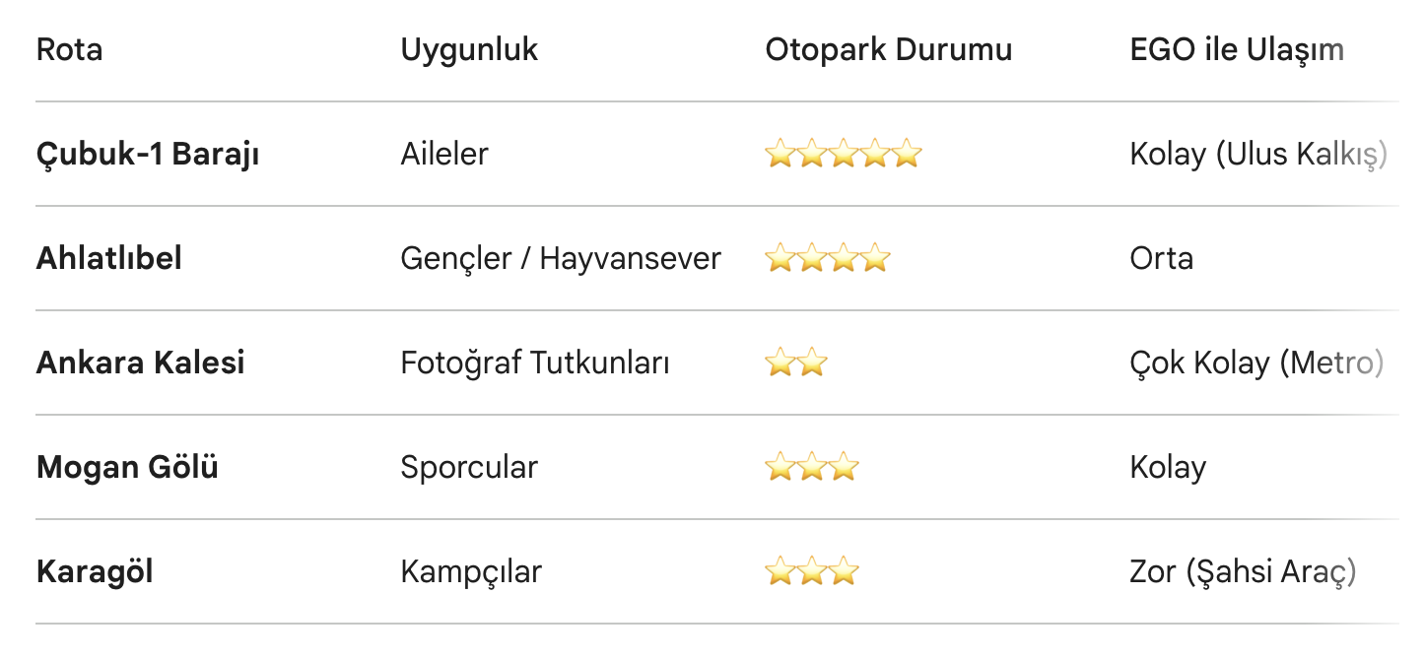Click the Ankara Kalesi route name
The image size is (1425, 660).
point(141,363)
